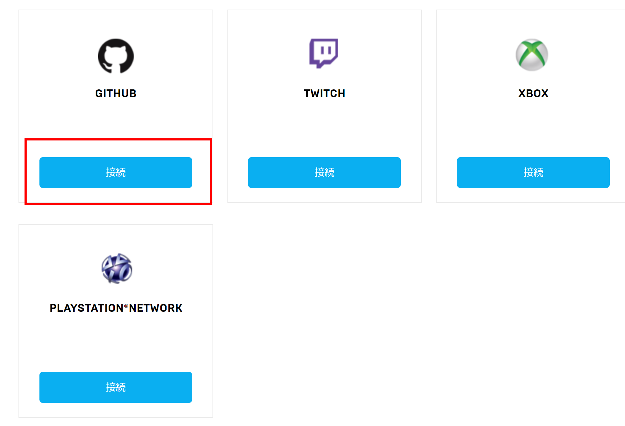The width and height of the screenshot is (625, 426).
Task: Select the PLAYSTATION®NETWORK title text
Action: click(x=116, y=308)
